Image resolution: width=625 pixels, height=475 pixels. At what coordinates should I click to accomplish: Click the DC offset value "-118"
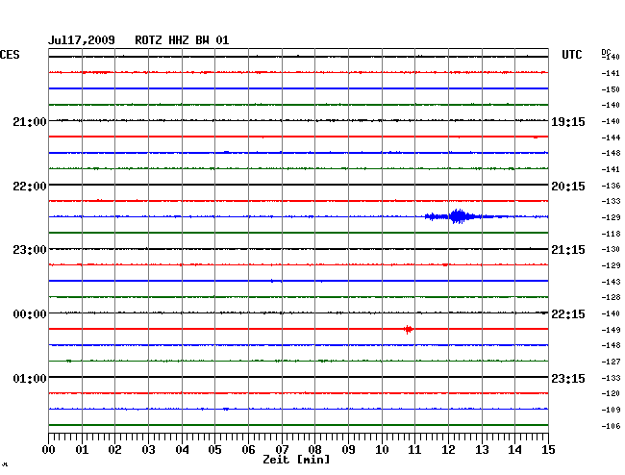pos(611,234)
